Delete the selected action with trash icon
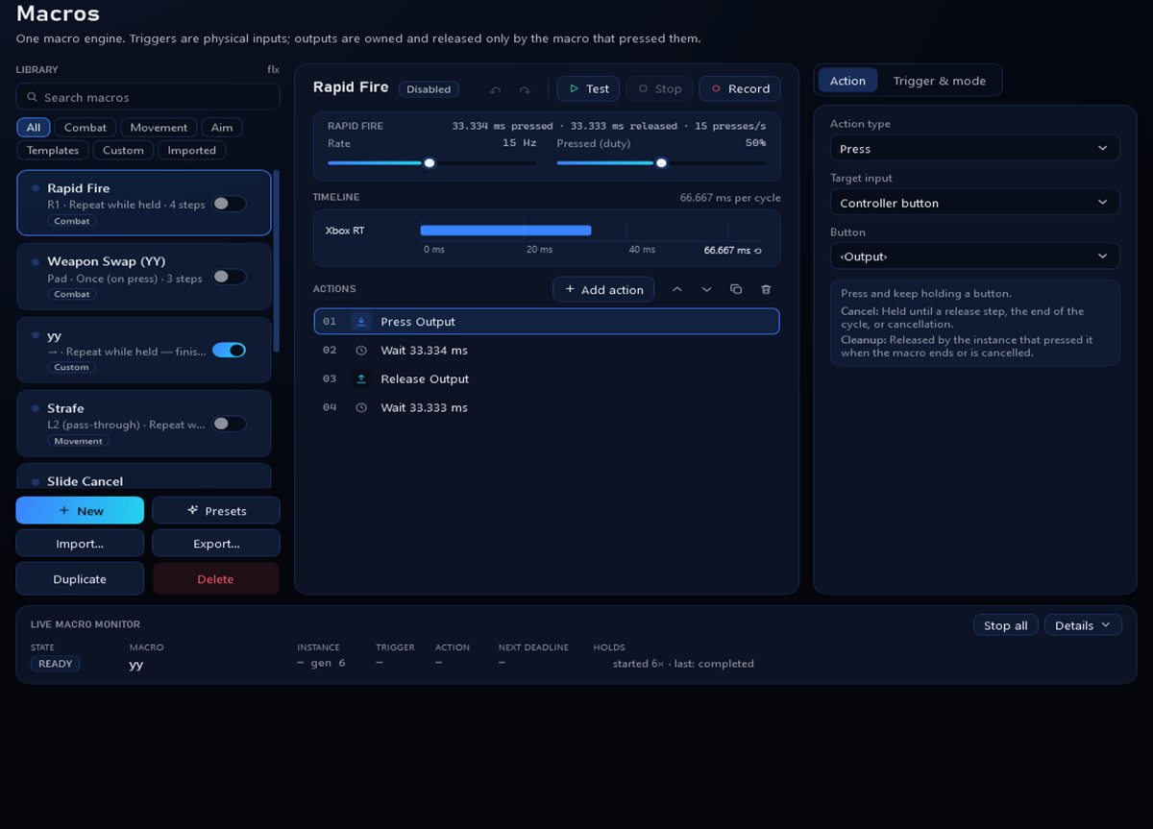1153x829 pixels. coord(766,289)
